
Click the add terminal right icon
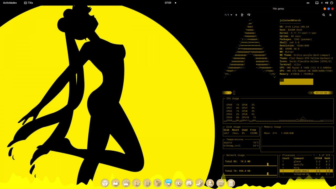tap(242, 15)
